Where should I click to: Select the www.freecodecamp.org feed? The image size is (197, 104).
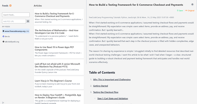[16, 31]
